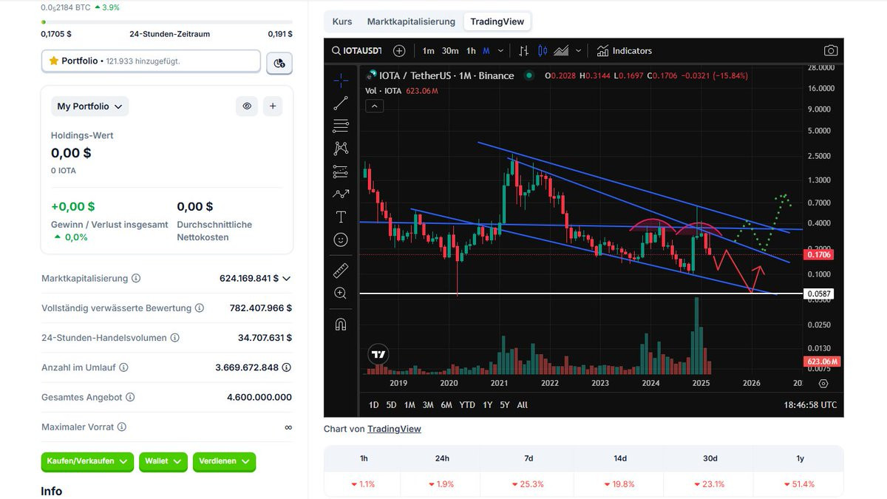Viewport: 887px width, 499px height.
Task: Collapse the indicator legend chevron
Action: click(x=375, y=106)
